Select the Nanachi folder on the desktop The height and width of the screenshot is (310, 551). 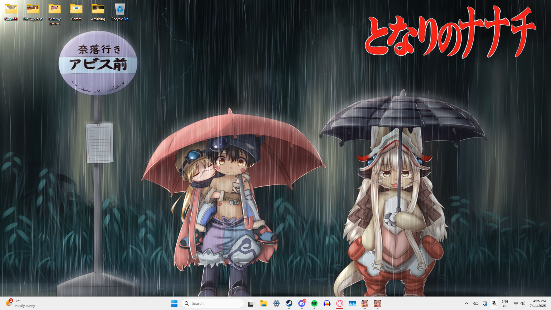[x=11, y=12]
